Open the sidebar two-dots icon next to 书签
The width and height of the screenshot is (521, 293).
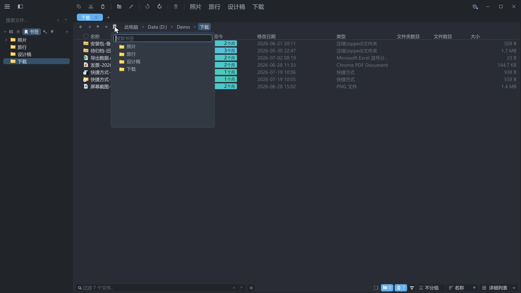[x=45, y=32]
